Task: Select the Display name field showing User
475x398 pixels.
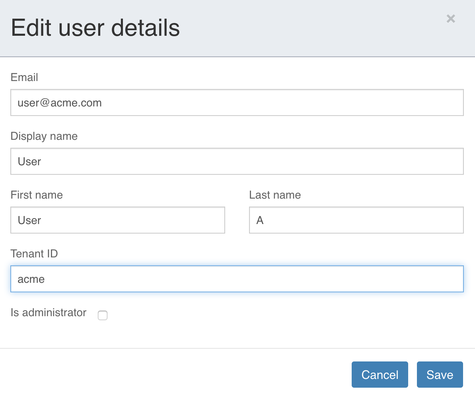Action: [x=237, y=161]
